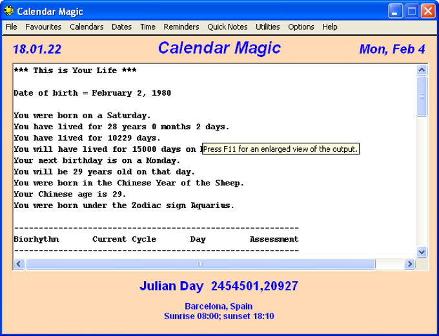
Task: Click the horizontal scrollbar thumb
Action: (200, 264)
